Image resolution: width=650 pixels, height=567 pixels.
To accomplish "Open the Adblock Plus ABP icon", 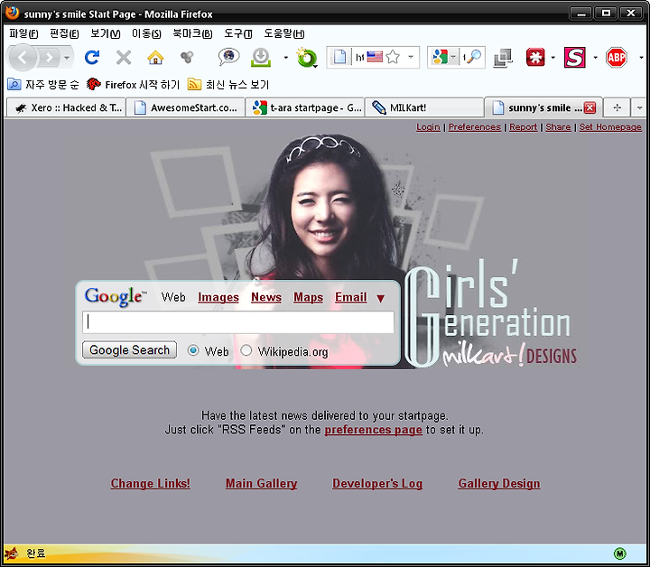I will [617, 57].
